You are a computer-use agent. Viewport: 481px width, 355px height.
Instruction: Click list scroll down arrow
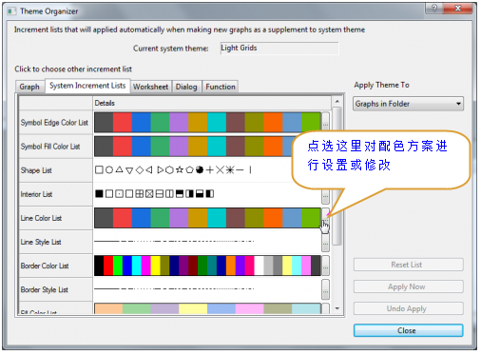(337, 308)
